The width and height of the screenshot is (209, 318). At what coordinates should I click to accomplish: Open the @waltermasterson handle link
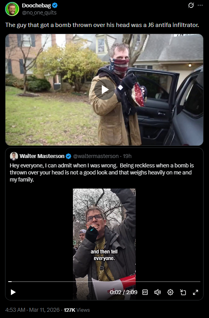tap(96, 156)
